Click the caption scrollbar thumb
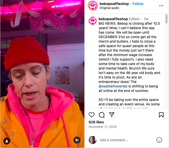The width and height of the screenshot is (169, 148). [x=167, y=19]
